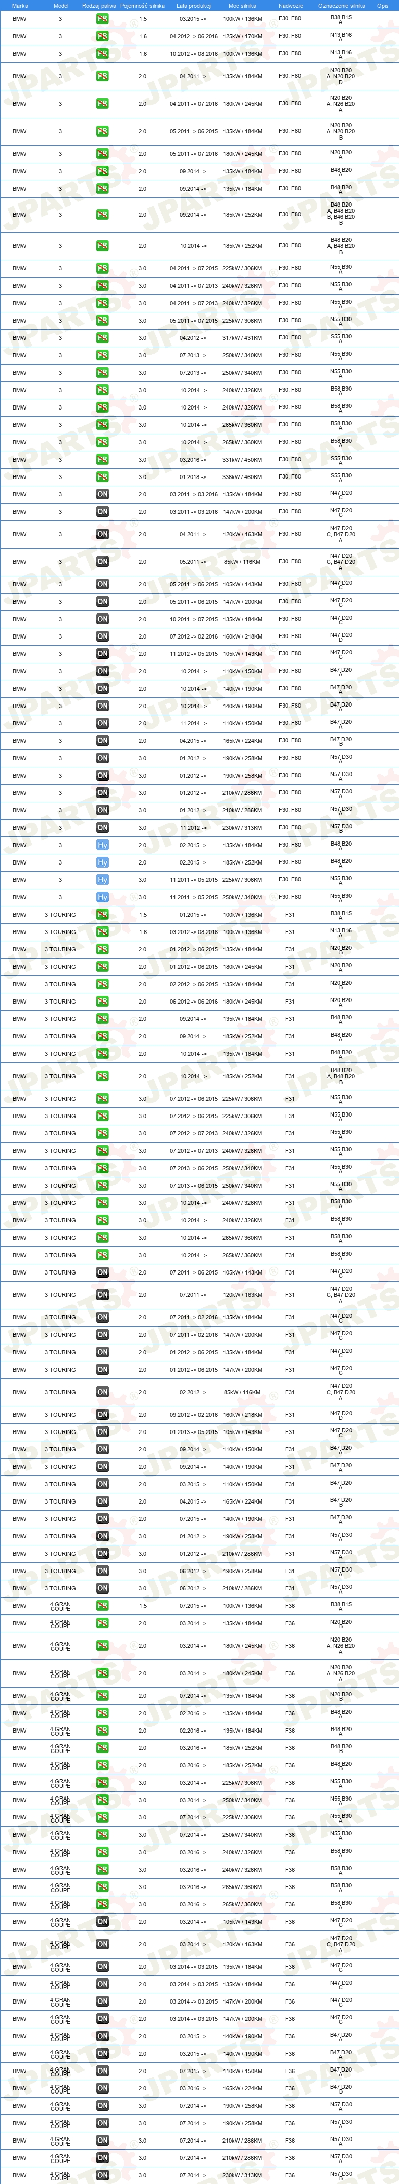Viewport: 399px width, 2184px height.
Task: Click the petrol icon in BMW 3 1.5 B38 B15 row
Action: (x=102, y=18)
